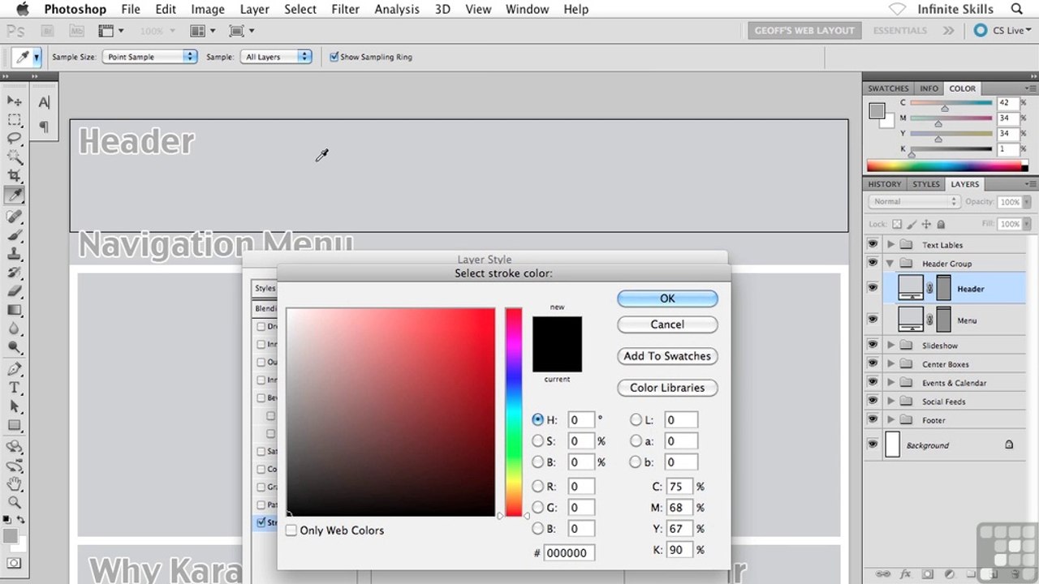Expand the Slideshow group
Image resolution: width=1039 pixels, height=584 pixels.
click(891, 345)
